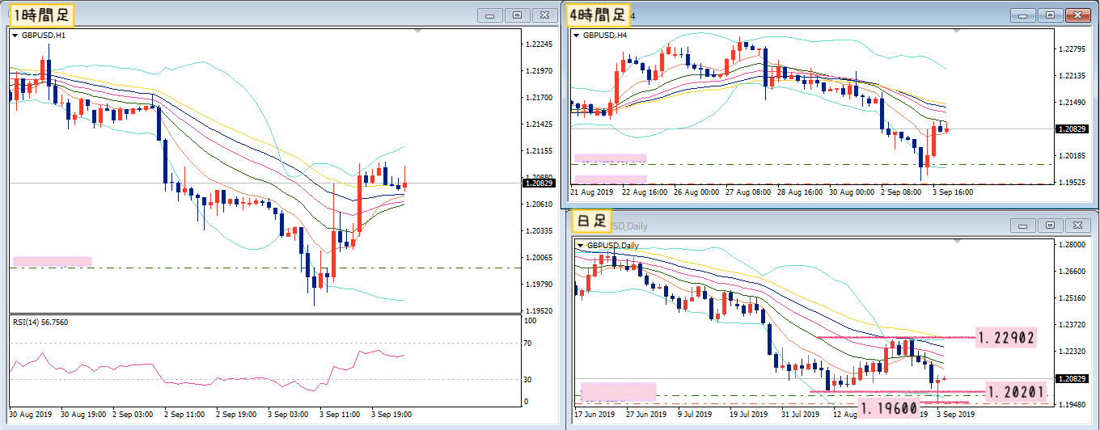Viewport: 1100px width, 430px height.
Task: Click the 1.25160 price level in Daily axis
Action: pos(1073,298)
